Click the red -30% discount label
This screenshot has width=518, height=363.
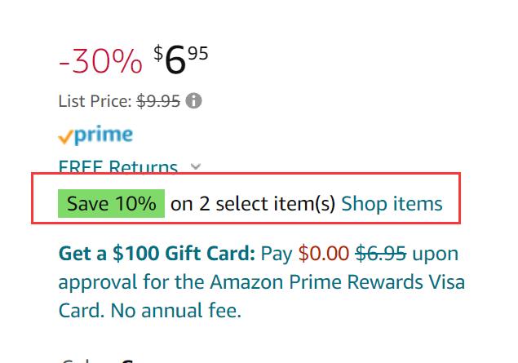[100, 61]
